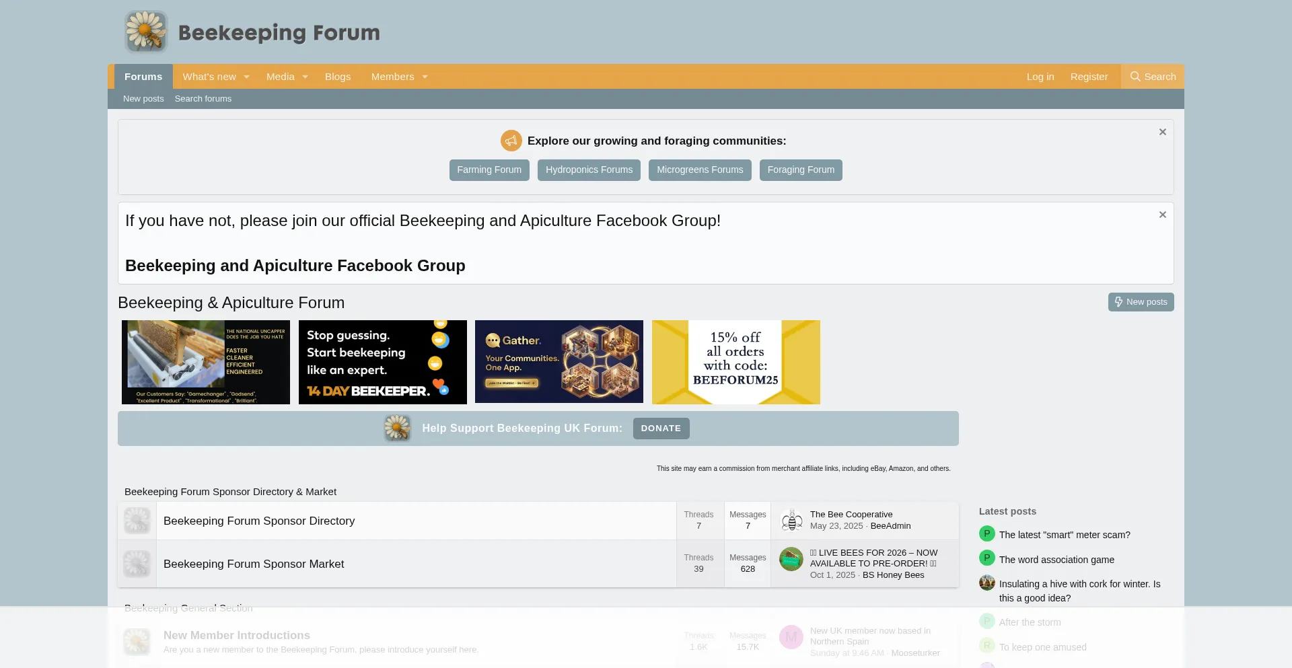Click the bee avatar next to The Bee Cooperative
Viewport: 1292px width, 668px height.
[x=791, y=520]
